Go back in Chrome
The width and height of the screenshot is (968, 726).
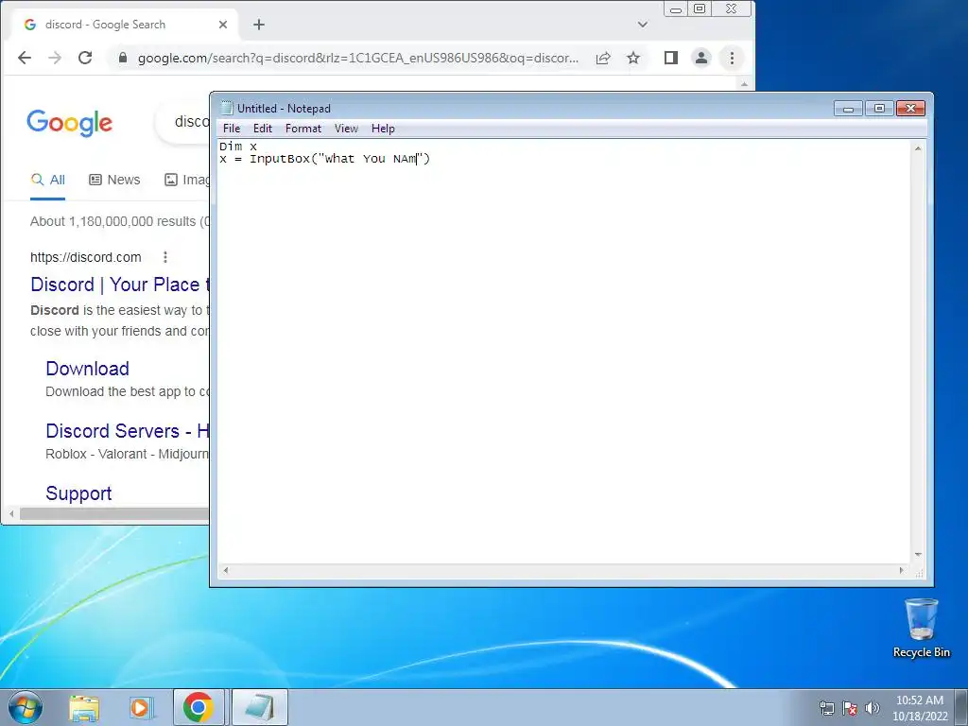(25, 58)
